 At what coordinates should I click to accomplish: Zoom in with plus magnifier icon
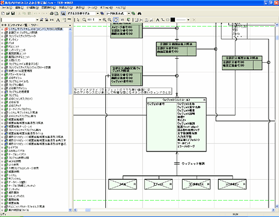coord(105,20)
